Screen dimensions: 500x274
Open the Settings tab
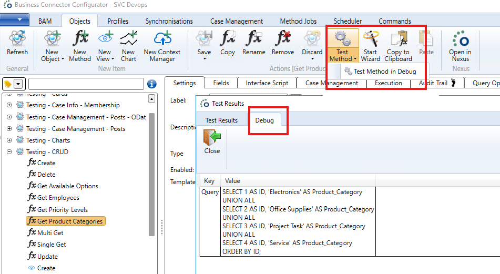click(185, 83)
